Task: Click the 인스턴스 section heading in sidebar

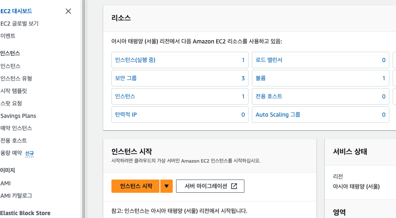Action: coord(10,53)
